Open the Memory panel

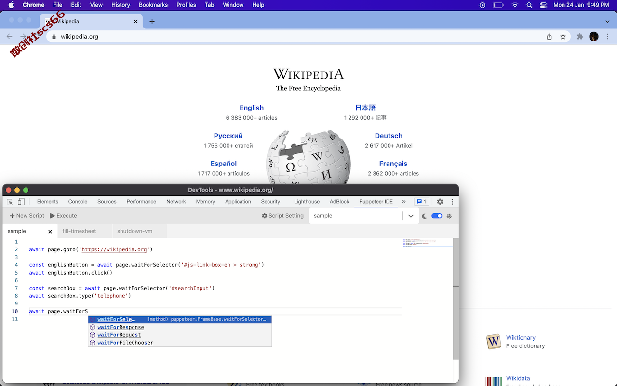point(205,202)
